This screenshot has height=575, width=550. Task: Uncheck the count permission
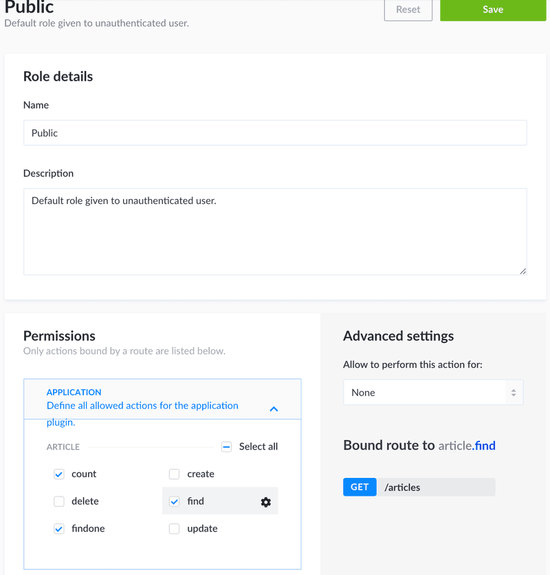click(58, 474)
